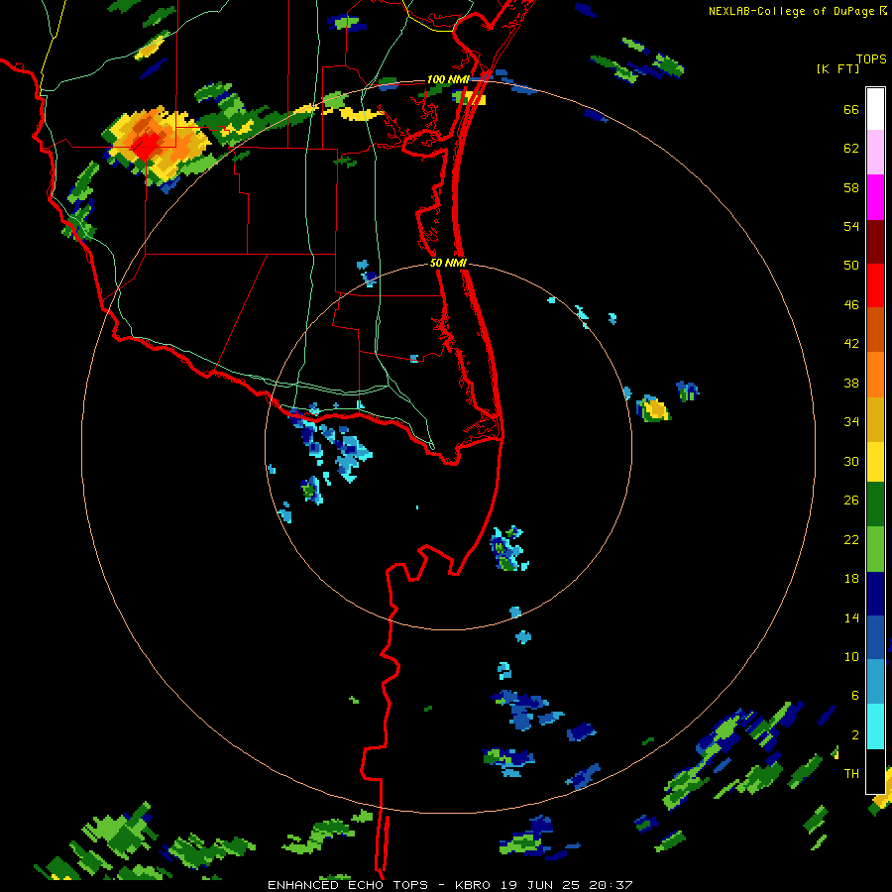The image size is (892, 892).
Task: Pick the dark red swatch on the color bar
Action: (x=875, y=242)
